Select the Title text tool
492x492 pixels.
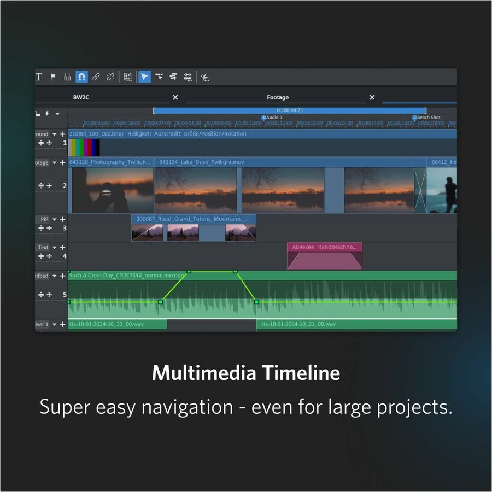coord(39,77)
